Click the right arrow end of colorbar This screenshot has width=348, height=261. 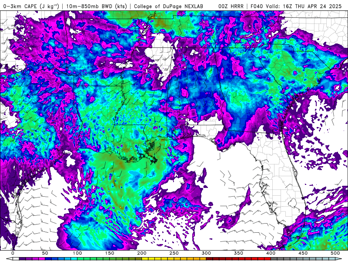click(338, 259)
